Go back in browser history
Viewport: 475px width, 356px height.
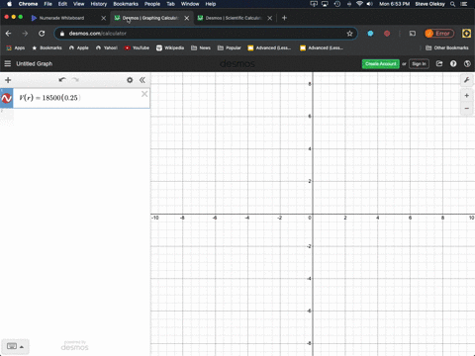point(8,34)
